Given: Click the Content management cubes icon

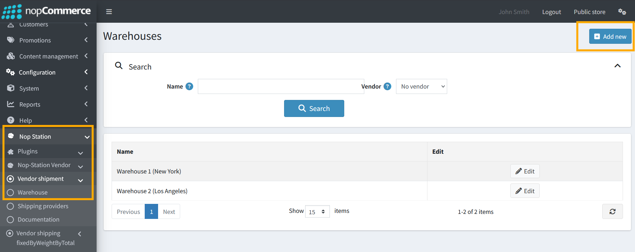Looking at the screenshot, I should 11,56.
